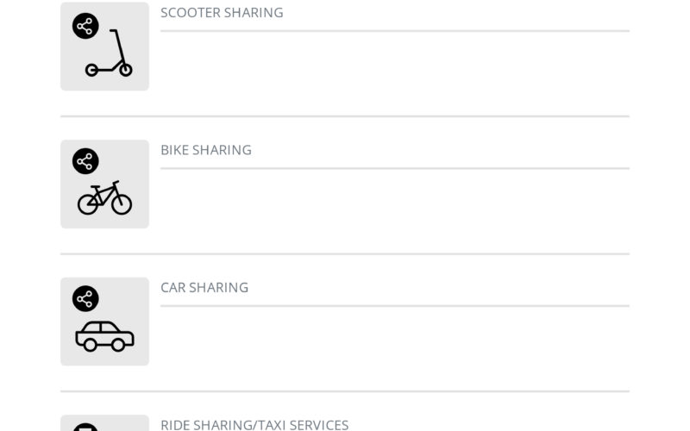Click the underline below Car Sharing heading
The image size is (690, 431).
pyautogui.click(x=395, y=306)
